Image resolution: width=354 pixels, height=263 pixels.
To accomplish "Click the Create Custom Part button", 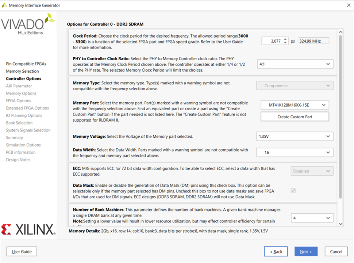I will coord(295,117).
